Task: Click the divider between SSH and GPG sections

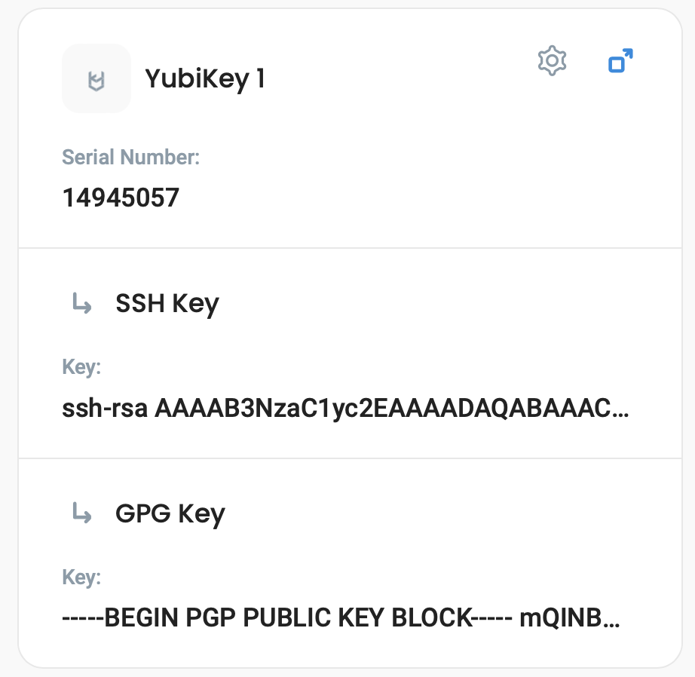Action: coord(350,458)
